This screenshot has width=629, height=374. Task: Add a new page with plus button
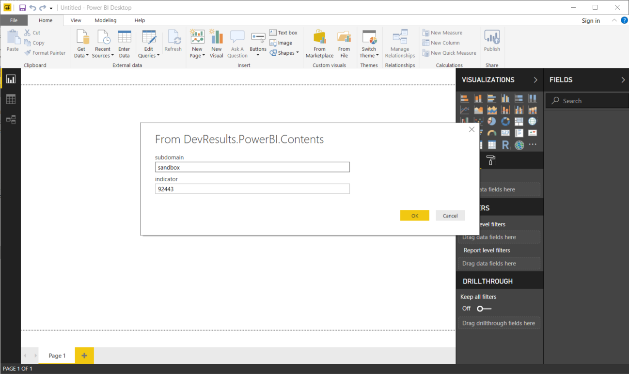(x=84, y=356)
